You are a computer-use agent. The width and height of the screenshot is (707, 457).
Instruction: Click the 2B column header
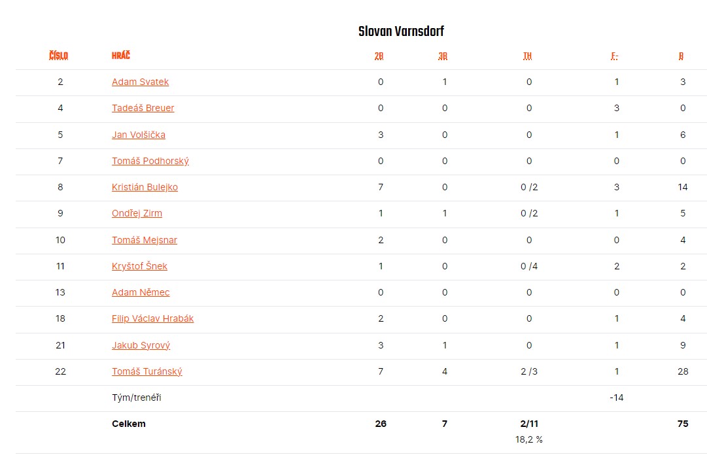click(379, 56)
